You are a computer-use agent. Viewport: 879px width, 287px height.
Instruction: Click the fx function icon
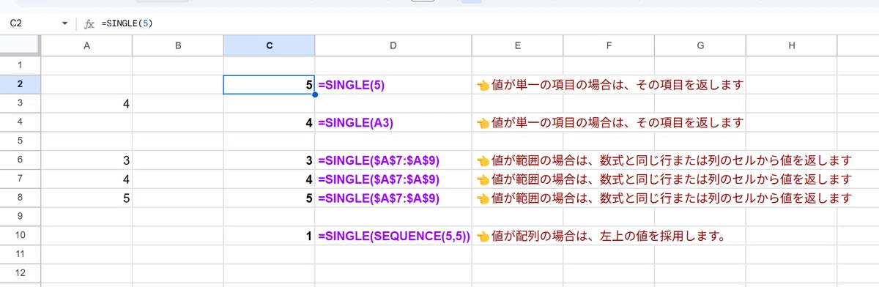pos(89,24)
